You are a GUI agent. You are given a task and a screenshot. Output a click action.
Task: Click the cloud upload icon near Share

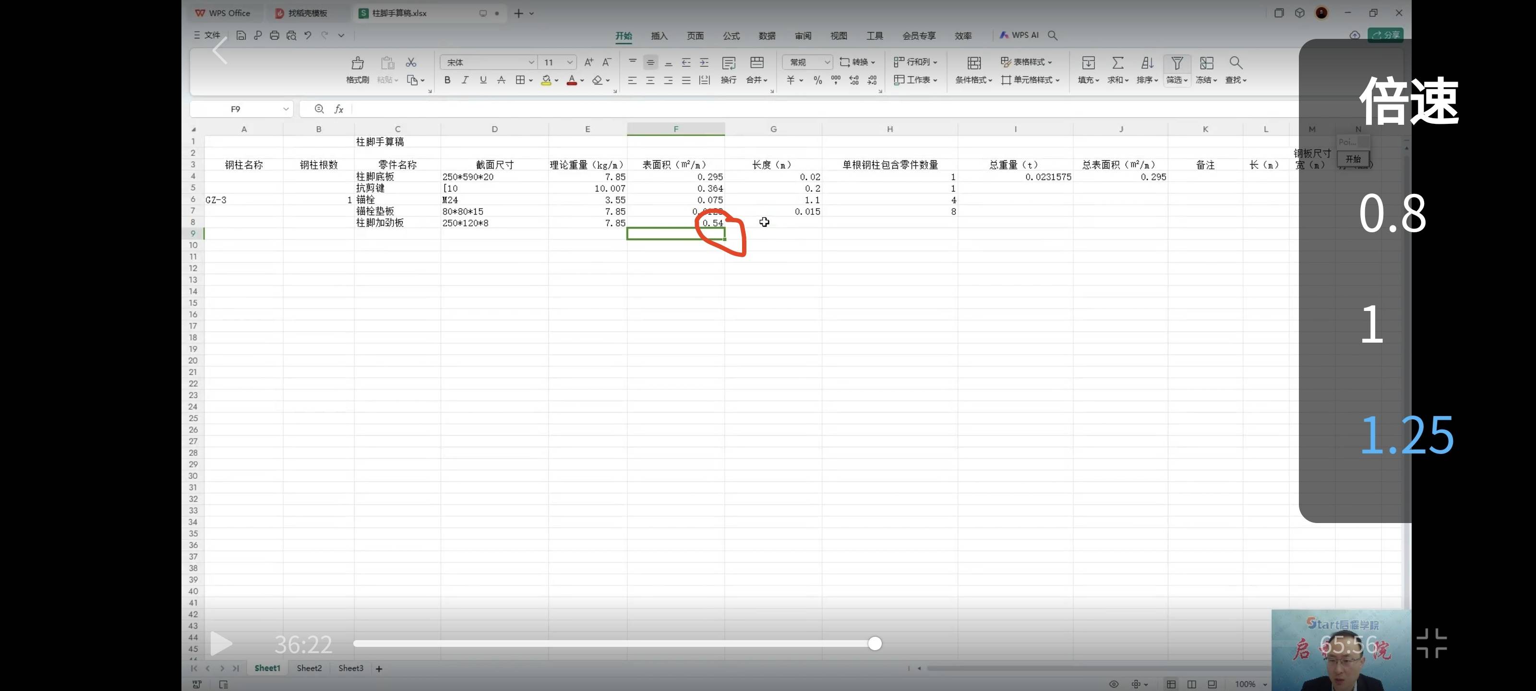[1355, 35]
